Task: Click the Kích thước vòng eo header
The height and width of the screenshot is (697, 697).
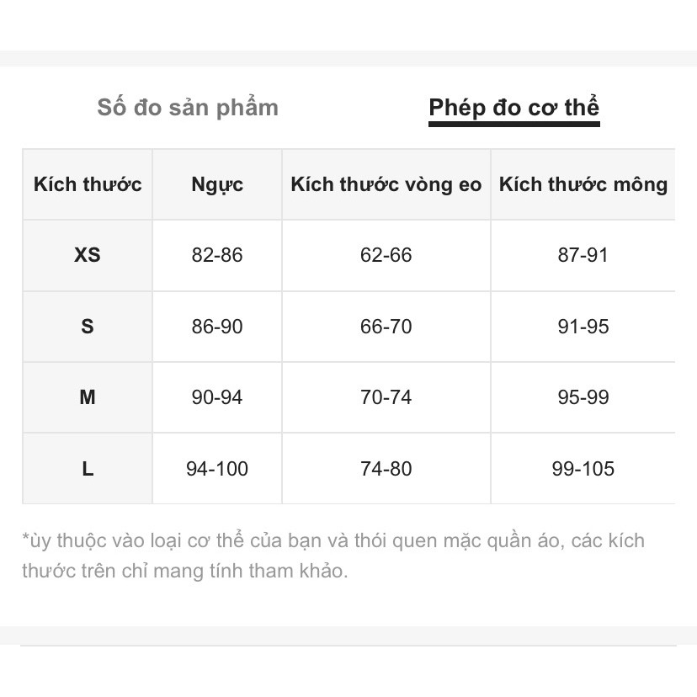Action: click(x=386, y=184)
